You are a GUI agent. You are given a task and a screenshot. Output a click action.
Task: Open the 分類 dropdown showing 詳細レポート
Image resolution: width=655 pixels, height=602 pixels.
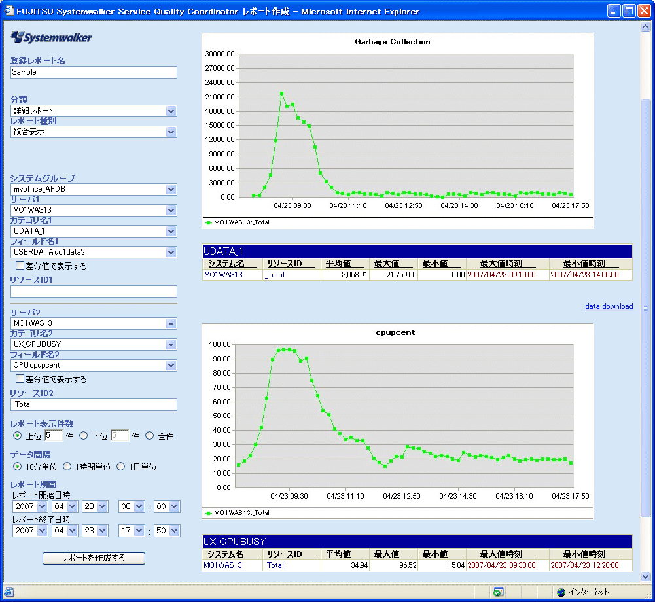click(94, 111)
